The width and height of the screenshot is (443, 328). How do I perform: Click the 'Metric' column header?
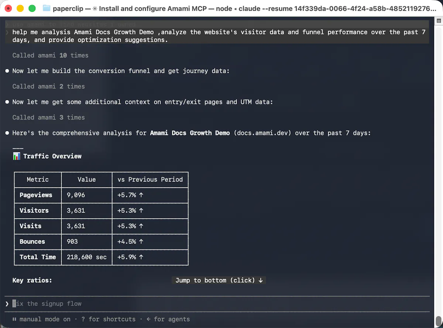click(x=38, y=180)
